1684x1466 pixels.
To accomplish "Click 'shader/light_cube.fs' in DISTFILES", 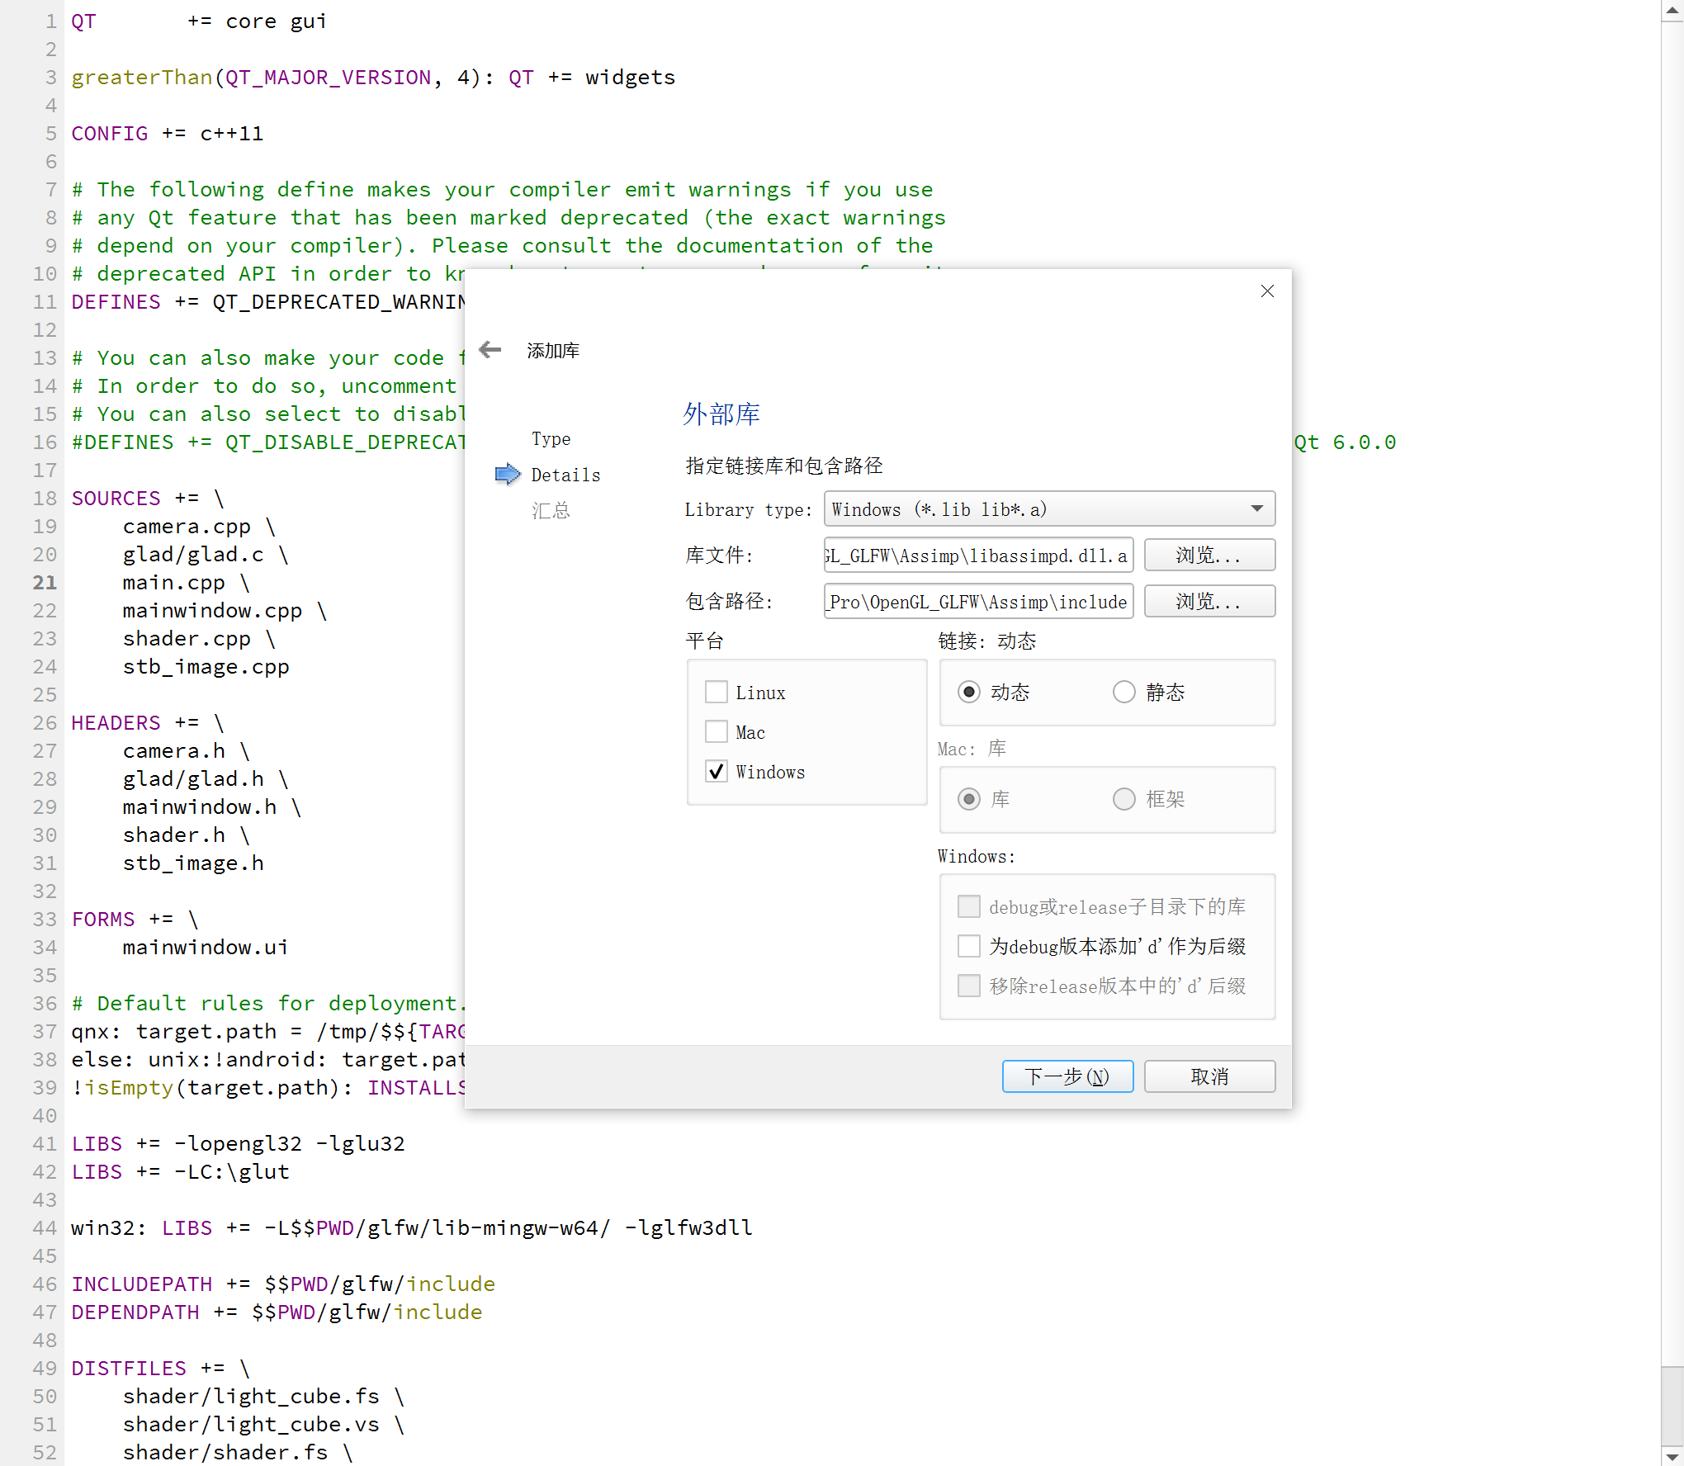I will click(251, 1396).
